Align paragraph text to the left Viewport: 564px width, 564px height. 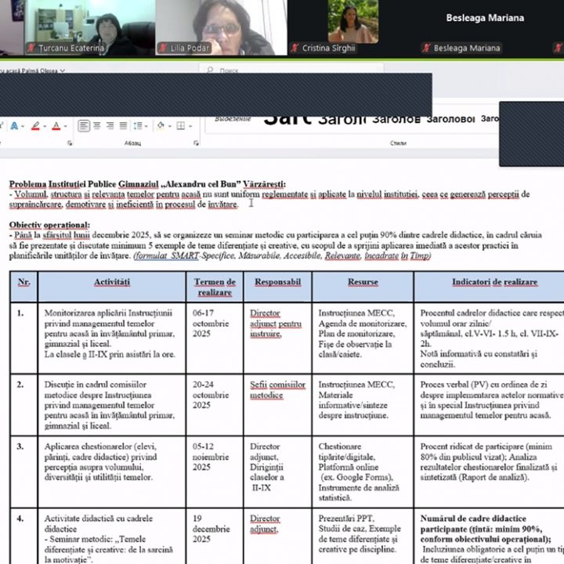(x=85, y=126)
